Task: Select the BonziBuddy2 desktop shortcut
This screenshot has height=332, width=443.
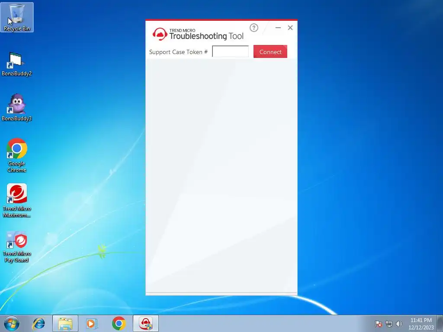Action: tap(17, 64)
